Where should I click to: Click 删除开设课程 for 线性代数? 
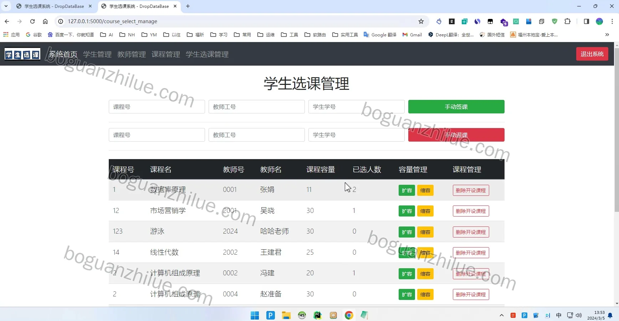click(471, 253)
